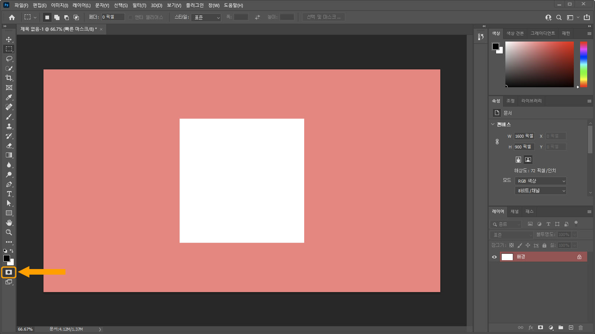Enable Subtract from Selection mode

[67, 17]
